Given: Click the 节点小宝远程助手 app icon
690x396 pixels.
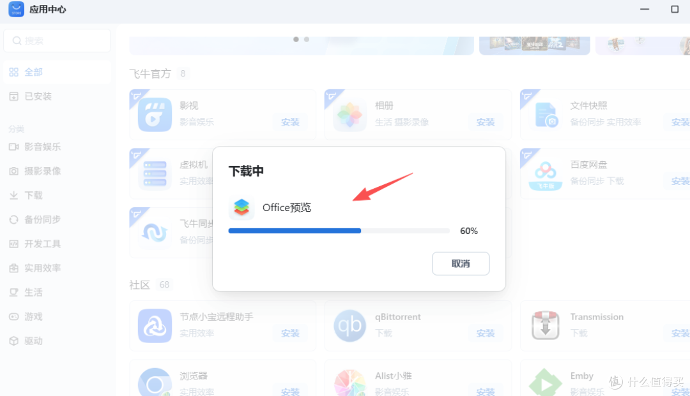Looking at the screenshot, I should 155,326.
